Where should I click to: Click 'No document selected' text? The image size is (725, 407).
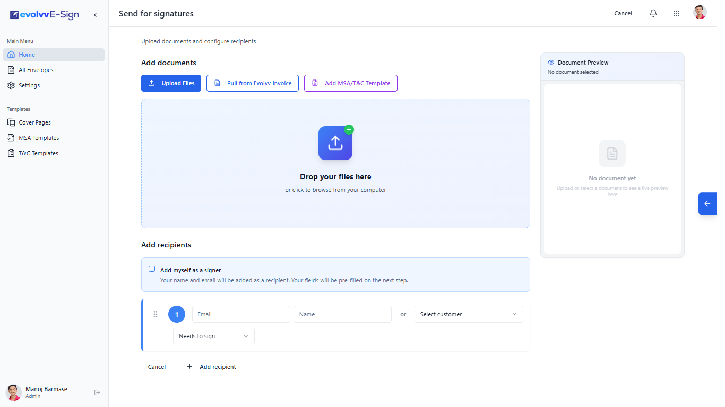point(573,72)
